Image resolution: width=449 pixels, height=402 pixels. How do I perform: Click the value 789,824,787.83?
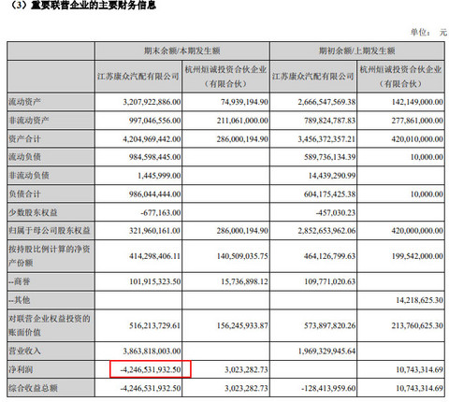coord(330,121)
